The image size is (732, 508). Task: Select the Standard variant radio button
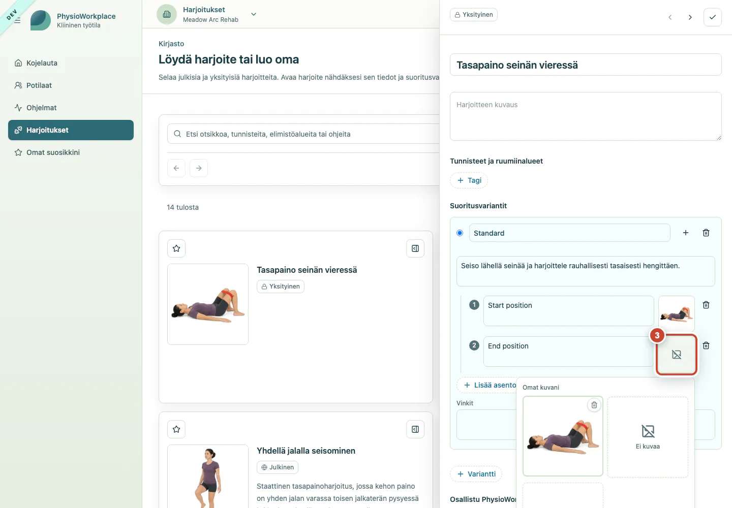coord(460,233)
